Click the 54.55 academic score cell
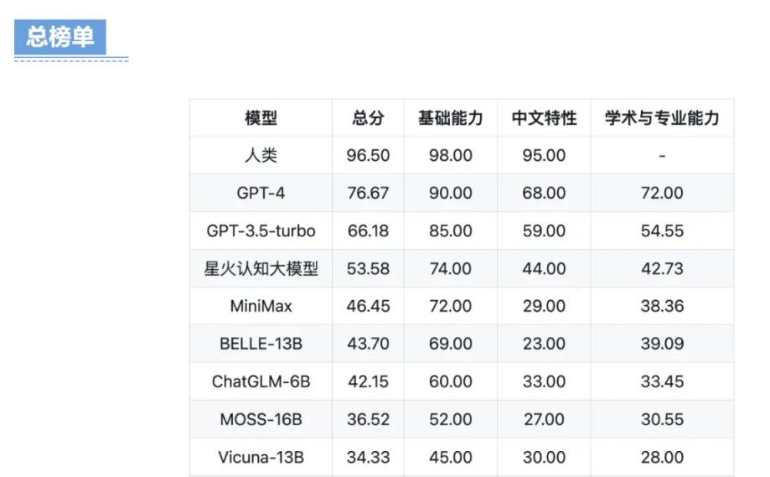Viewport: 770px width, 477px height. (662, 231)
